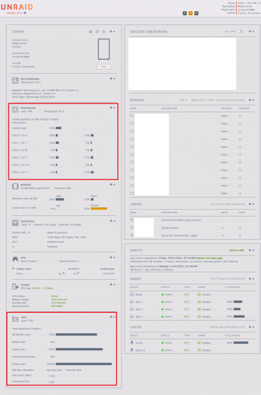This screenshot has height=395, width=261.
Task: Open the SMB protocol dropdown in Shares
Action: click(183, 100)
